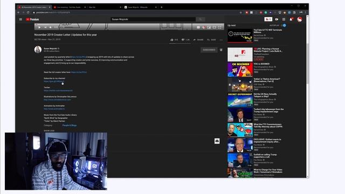Open the notifications bell

pos(291,19)
